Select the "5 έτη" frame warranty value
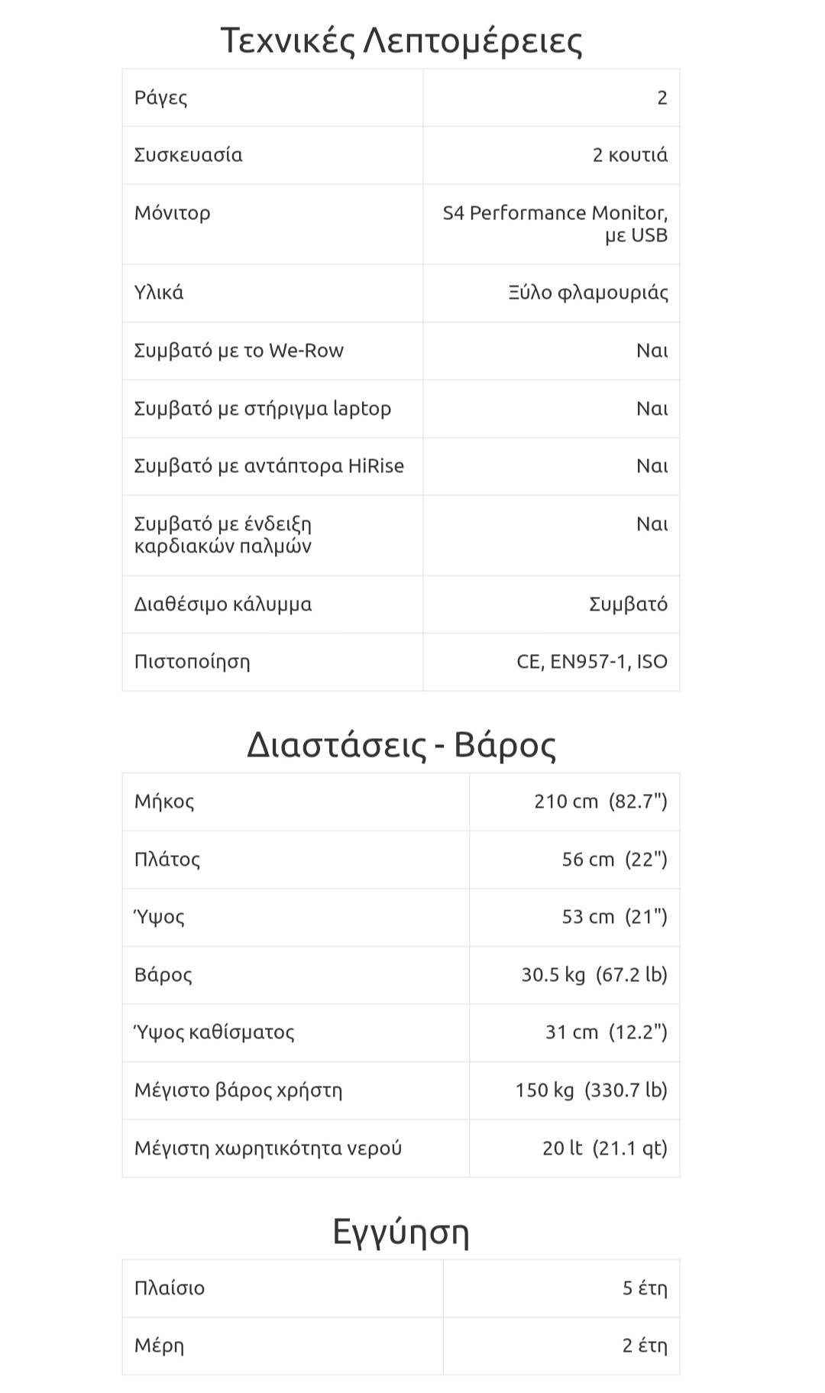This screenshot has width=825, height=1393. [x=645, y=1288]
